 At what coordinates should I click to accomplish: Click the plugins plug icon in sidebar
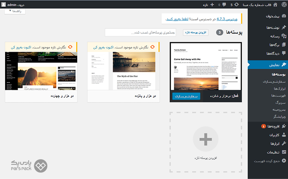[x=284, y=126]
